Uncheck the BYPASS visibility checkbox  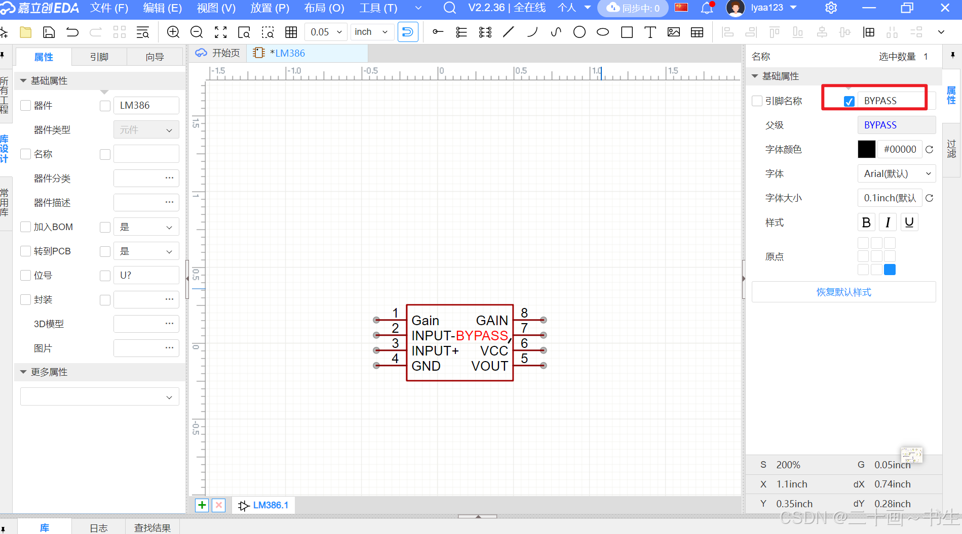click(x=850, y=101)
